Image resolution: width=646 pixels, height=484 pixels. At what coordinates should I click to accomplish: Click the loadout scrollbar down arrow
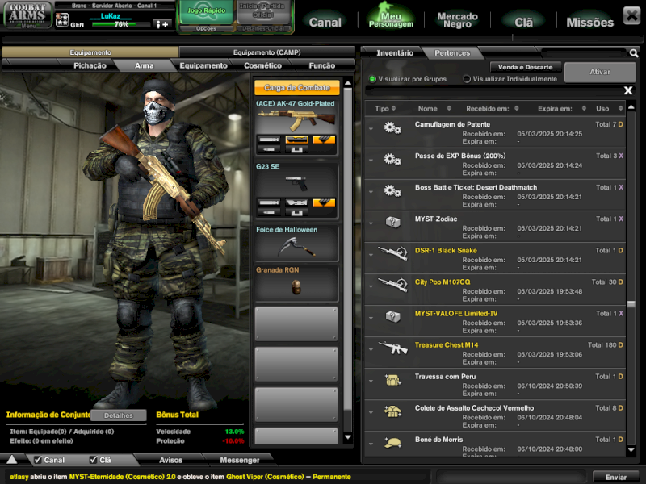(x=348, y=437)
